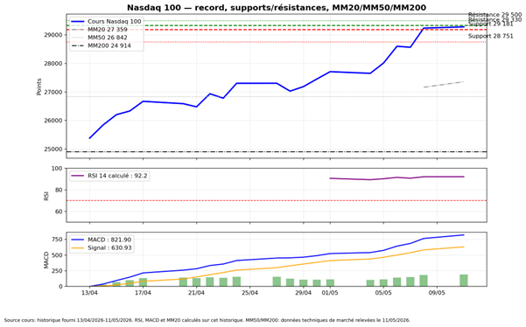The image size is (526, 327).
Task: Click the "Résistance 29 500" annotation
Action: 494,15
